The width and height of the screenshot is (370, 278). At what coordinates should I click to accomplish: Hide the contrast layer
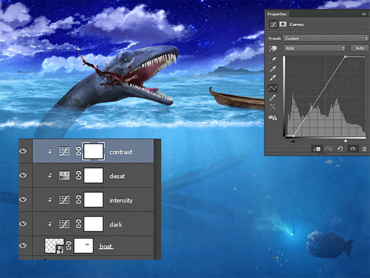click(x=23, y=151)
